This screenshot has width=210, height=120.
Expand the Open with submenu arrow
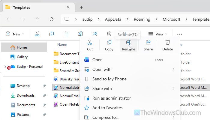tap(173, 69)
